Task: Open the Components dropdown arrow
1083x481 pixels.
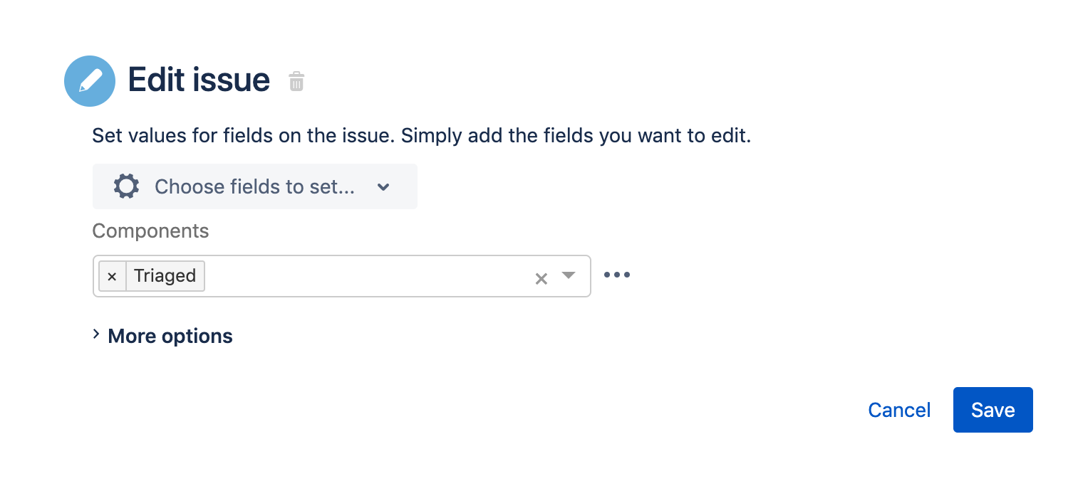Action: click(568, 275)
